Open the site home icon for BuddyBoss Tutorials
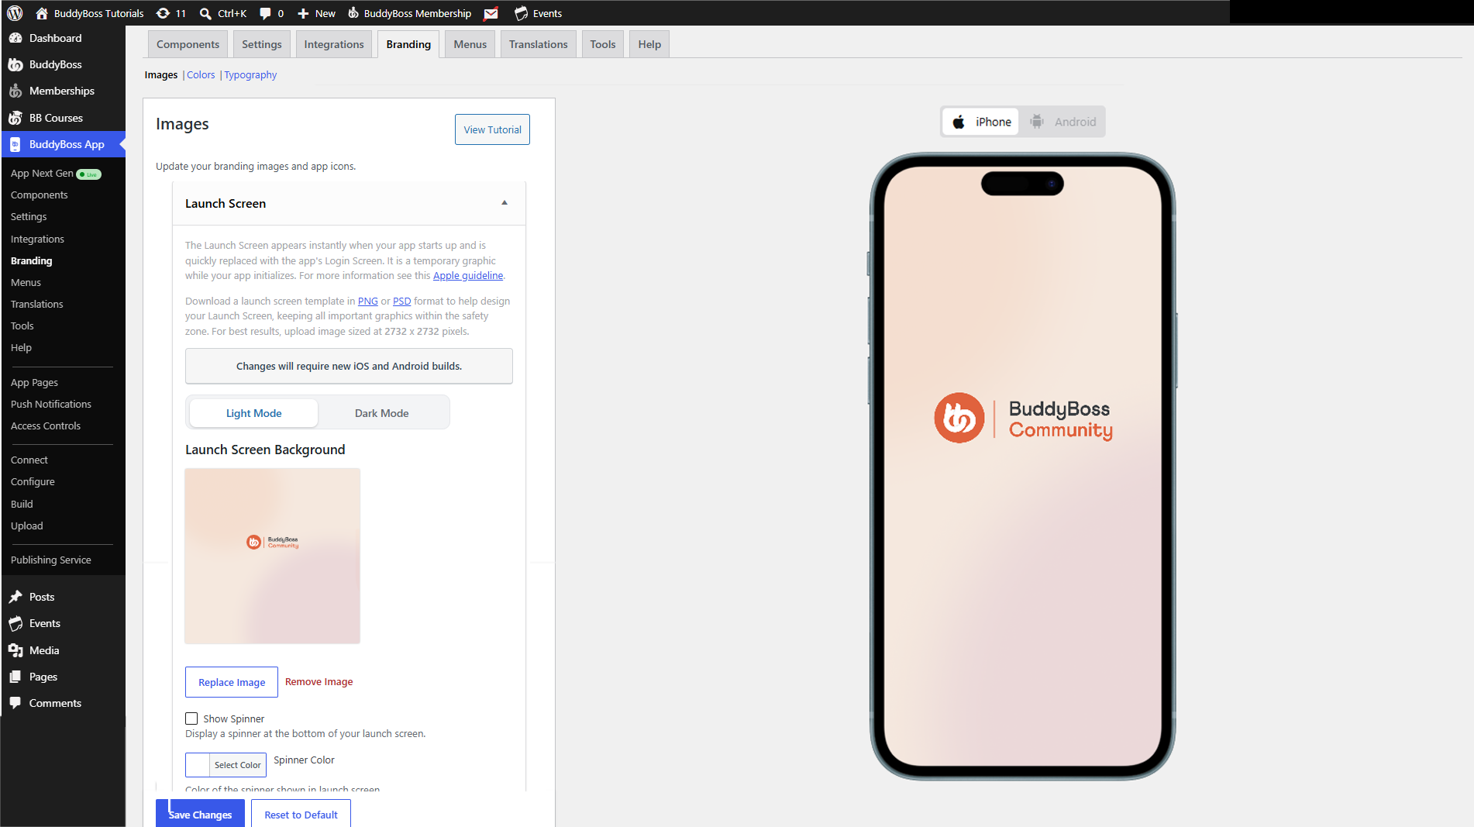Screen dimensions: 1474x827 pyautogui.click(x=42, y=13)
